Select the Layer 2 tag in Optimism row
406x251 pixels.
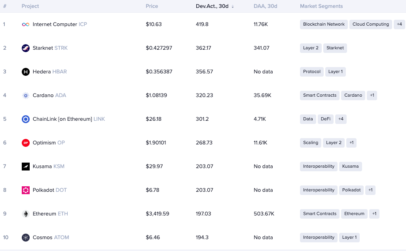pyautogui.click(x=334, y=143)
